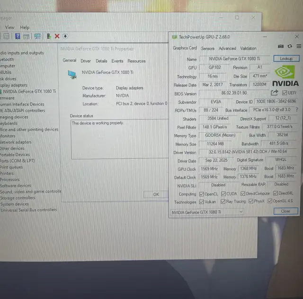Click Ports (COM & LPT) tree entry

pyautogui.click(x=18, y=161)
